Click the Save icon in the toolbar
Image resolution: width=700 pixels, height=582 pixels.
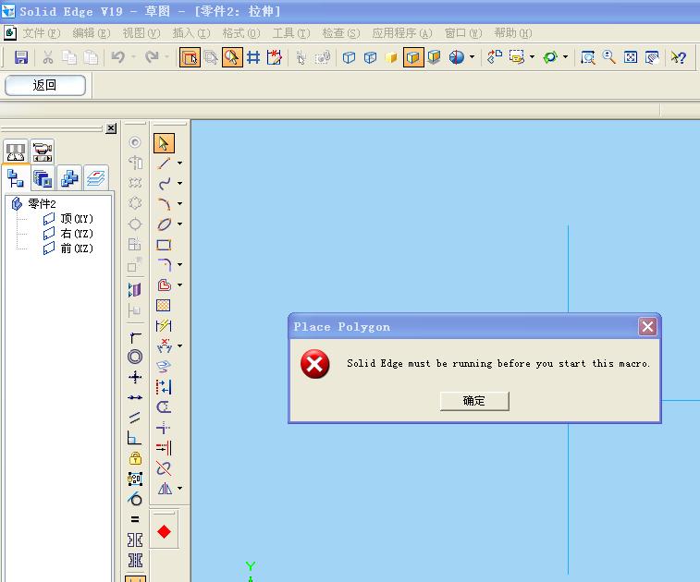point(21,57)
